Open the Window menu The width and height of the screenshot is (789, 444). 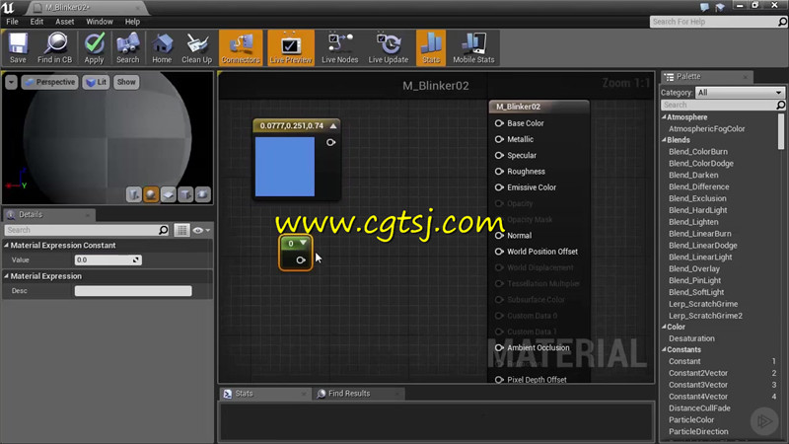100,22
